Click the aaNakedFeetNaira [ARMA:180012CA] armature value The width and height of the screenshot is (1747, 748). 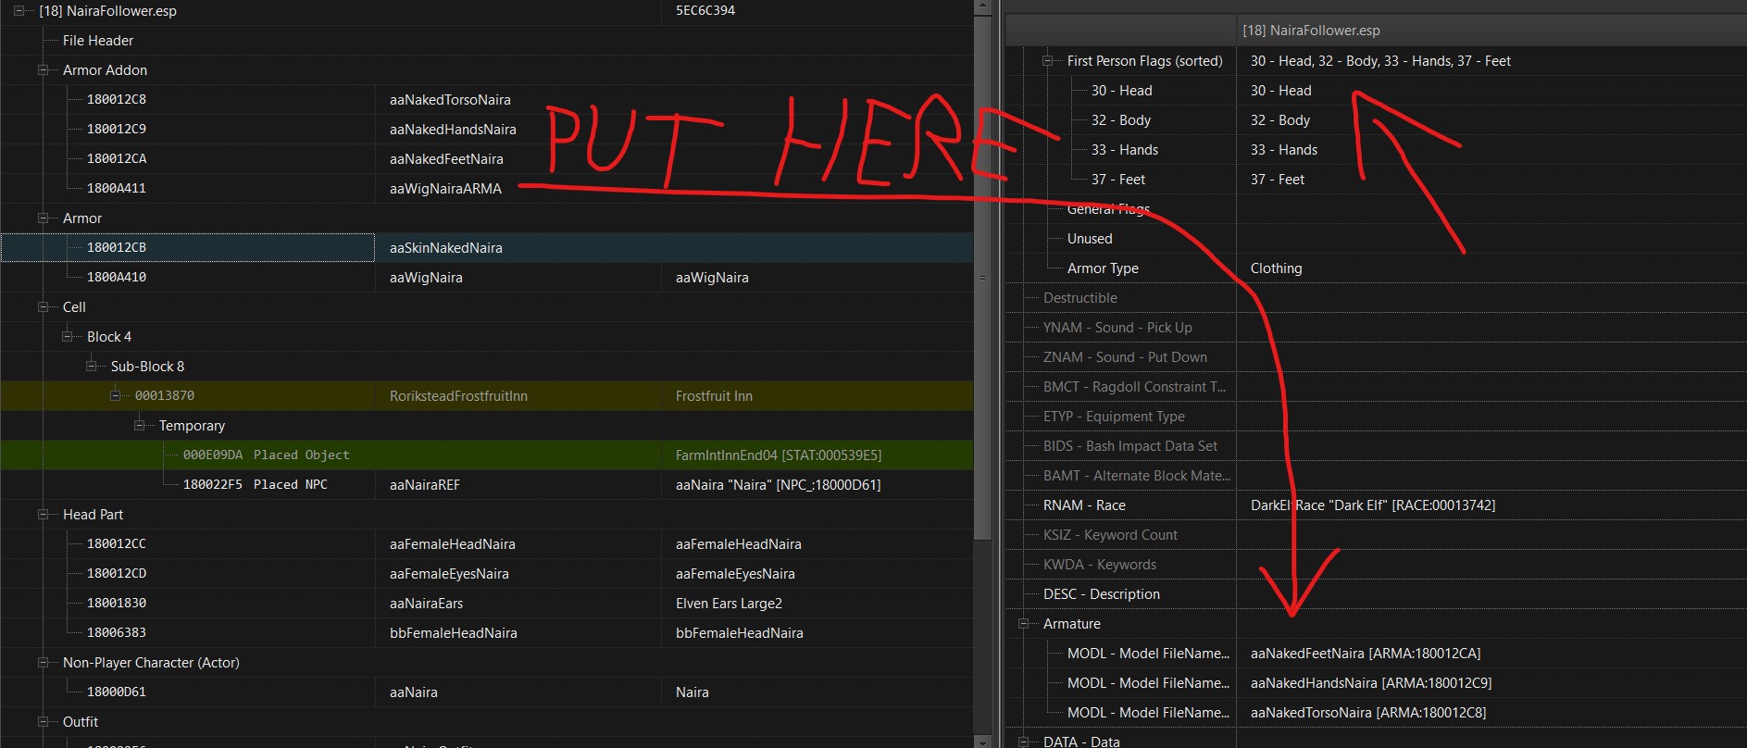1366,654
